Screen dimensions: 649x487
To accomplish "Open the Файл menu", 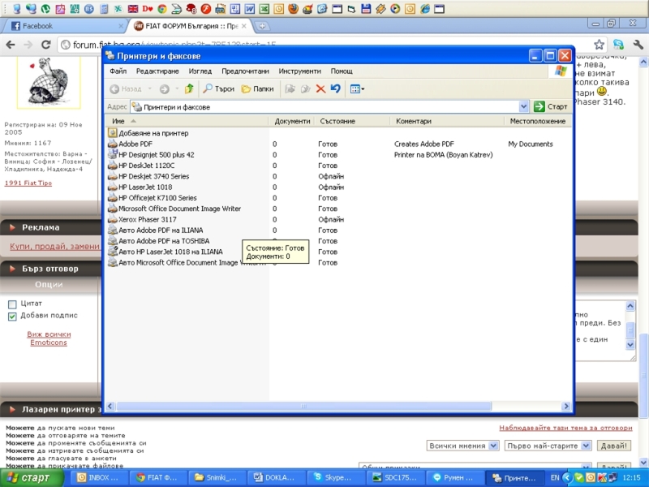I will point(118,71).
